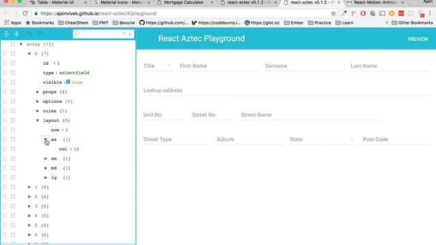Open the GitHub bookmark link
Viewport: 436px width, 245px height.
(x=163, y=22)
